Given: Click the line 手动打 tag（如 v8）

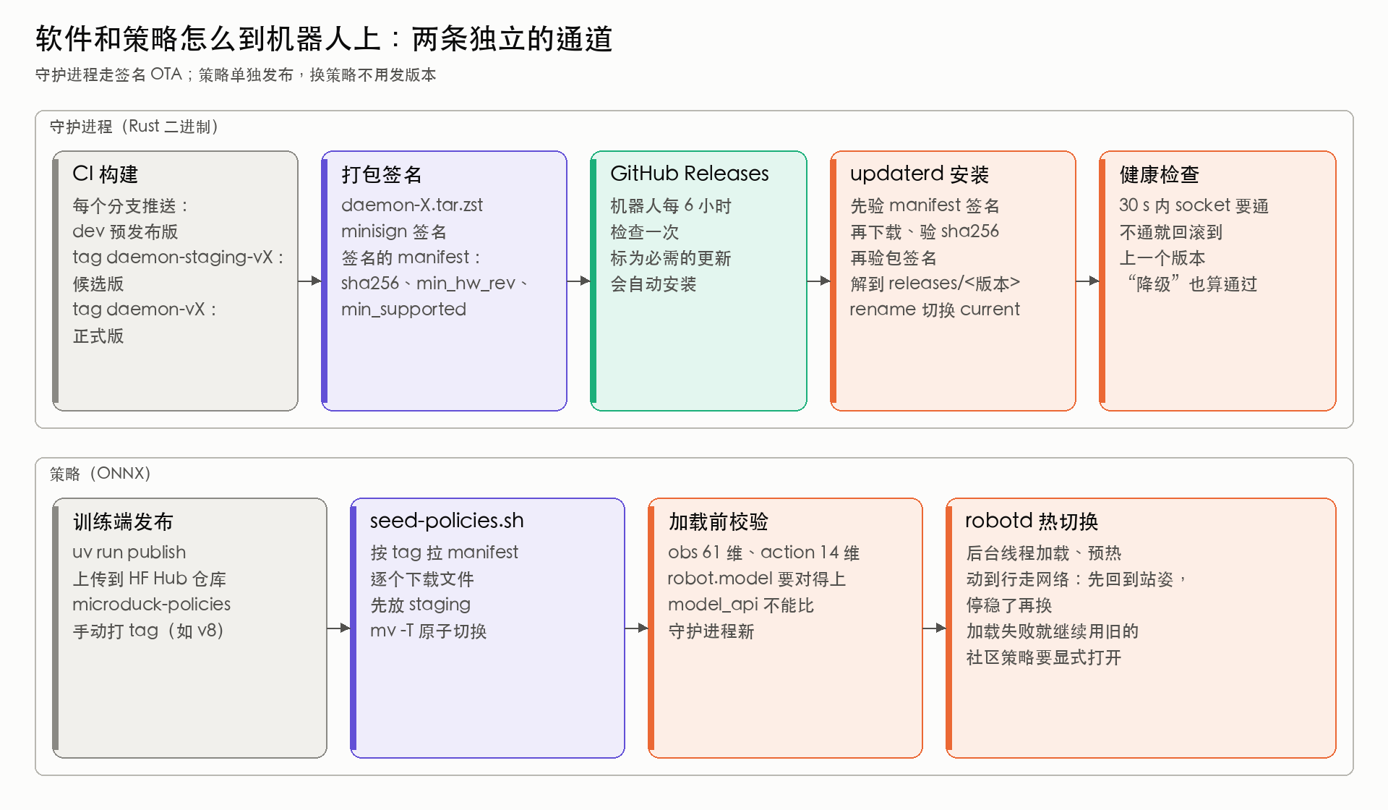Looking at the screenshot, I should tap(148, 631).
